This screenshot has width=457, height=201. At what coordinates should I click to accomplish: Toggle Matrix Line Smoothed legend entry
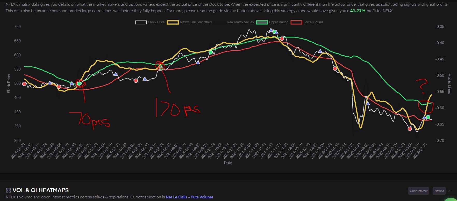[189, 22]
